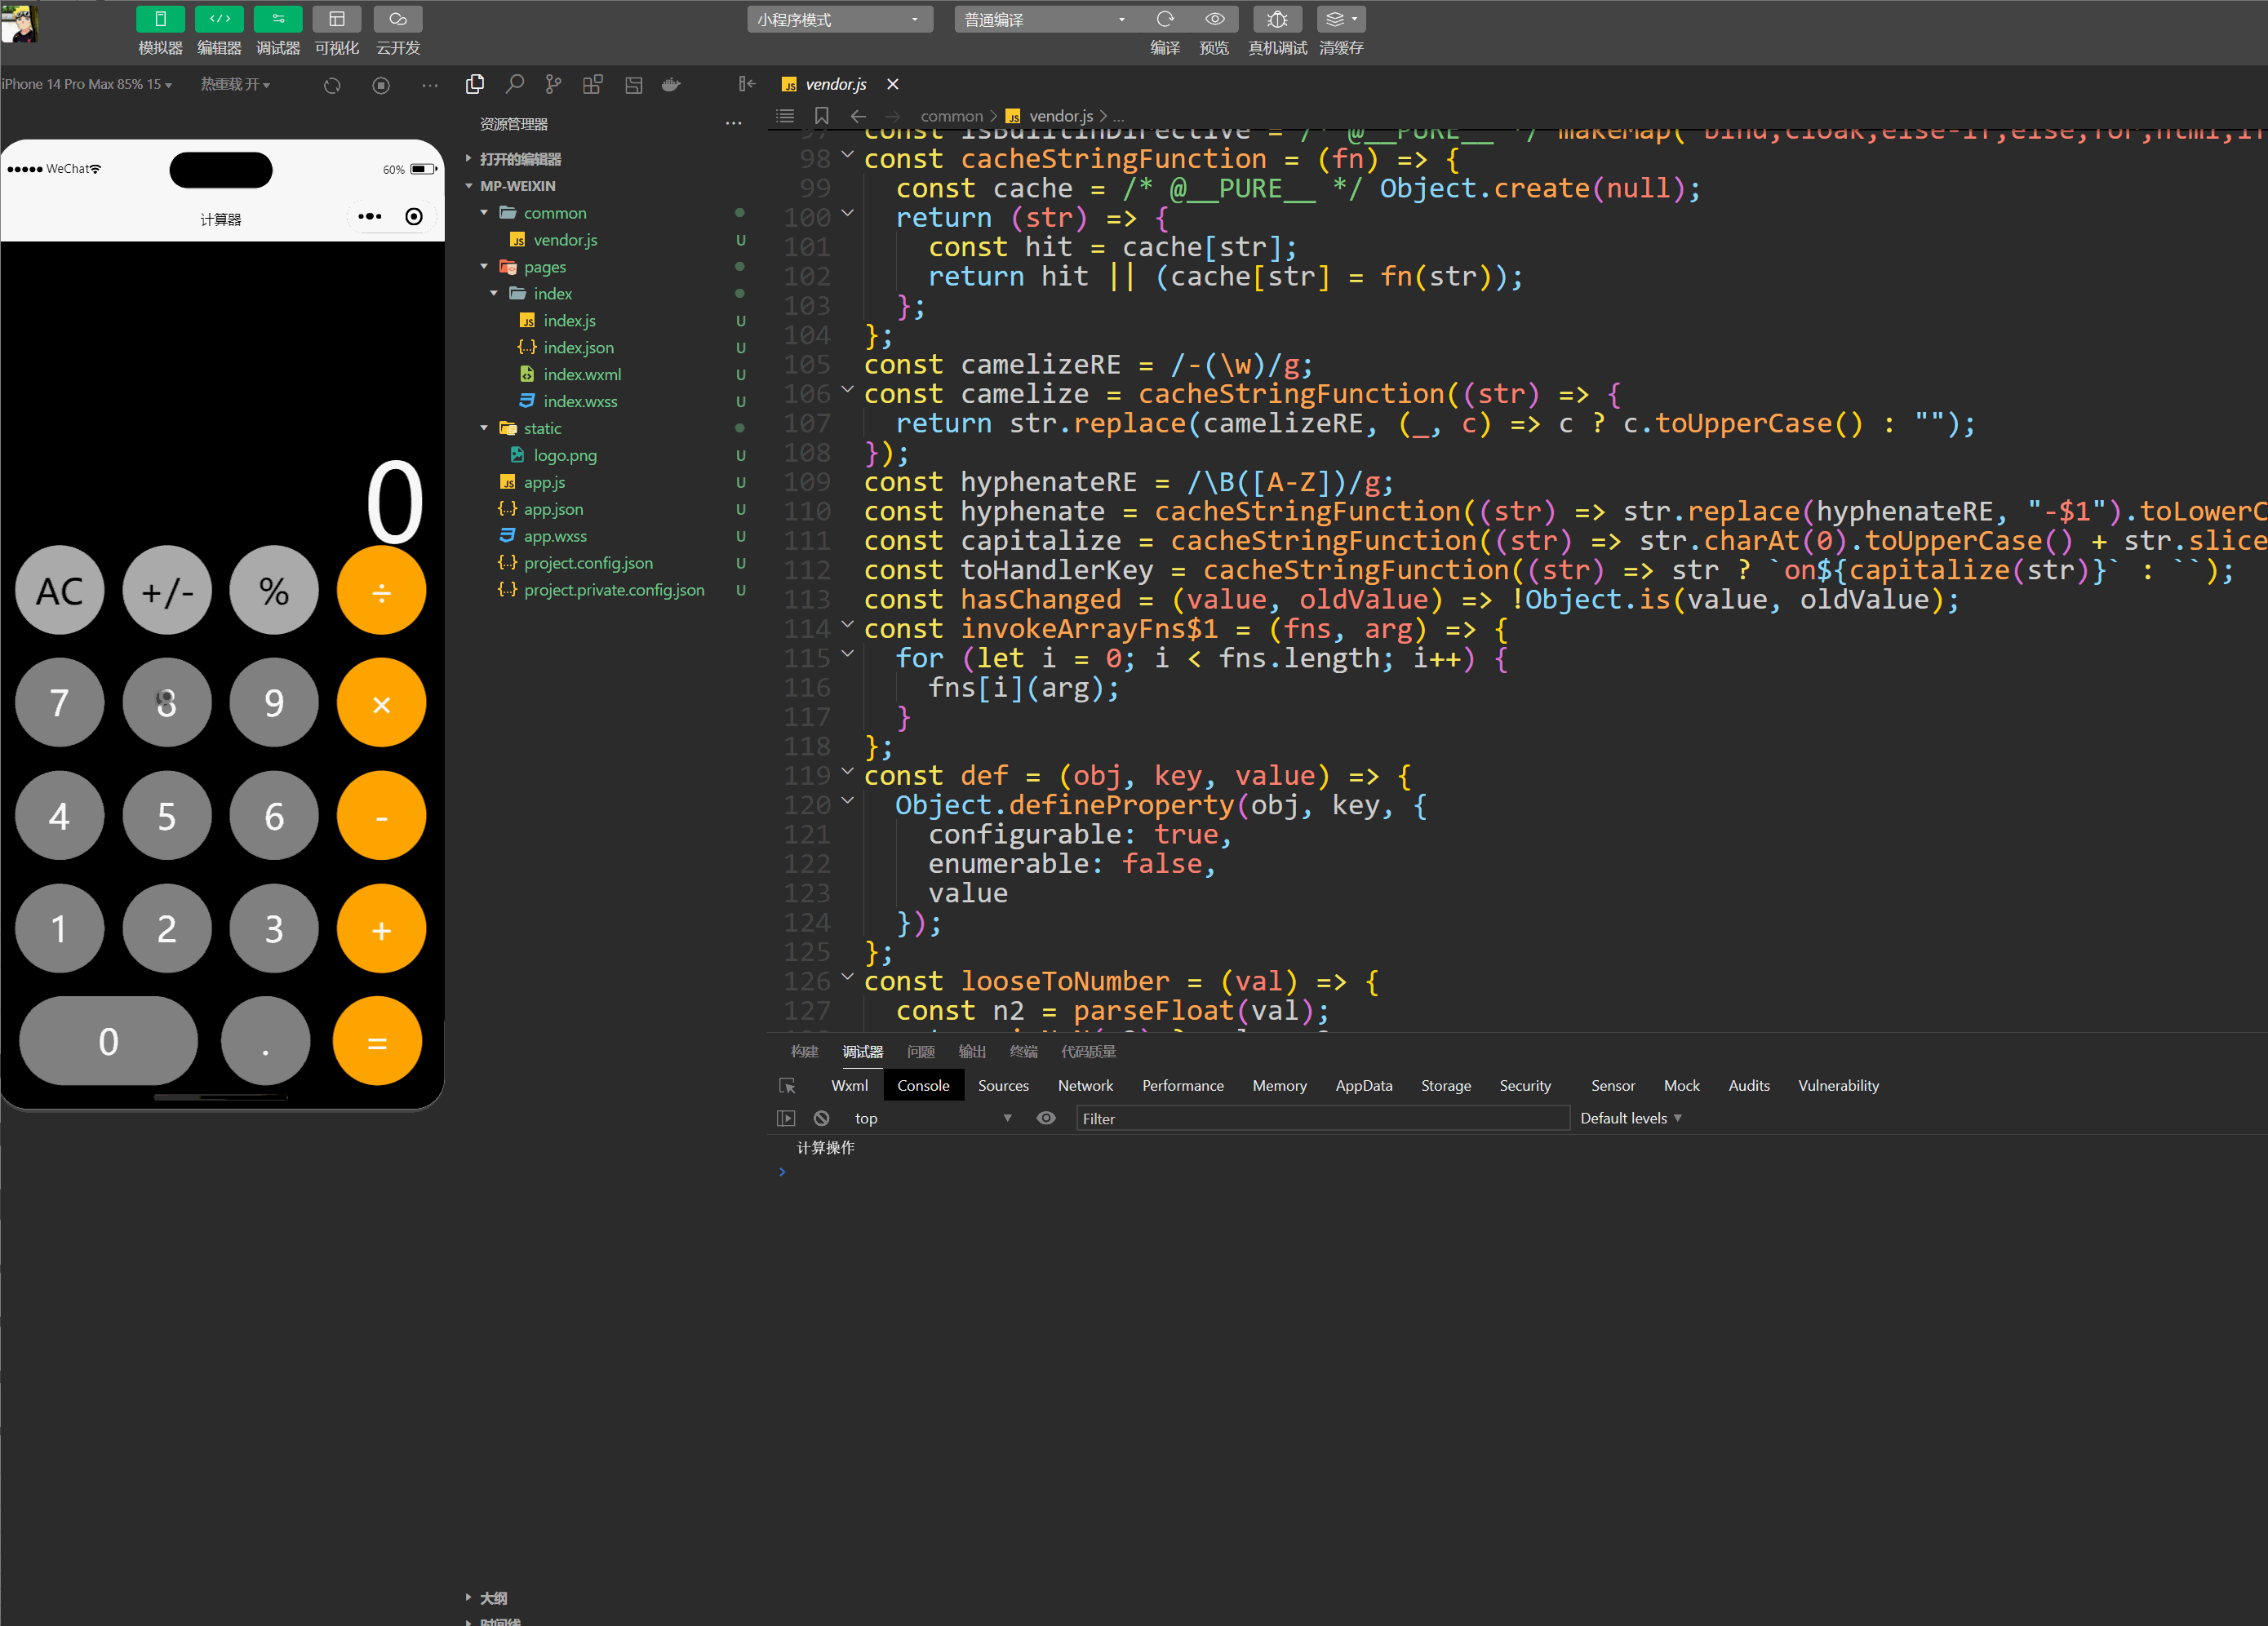Open the Default levels dropdown
The width and height of the screenshot is (2268, 1626).
click(x=1630, y=1119)
